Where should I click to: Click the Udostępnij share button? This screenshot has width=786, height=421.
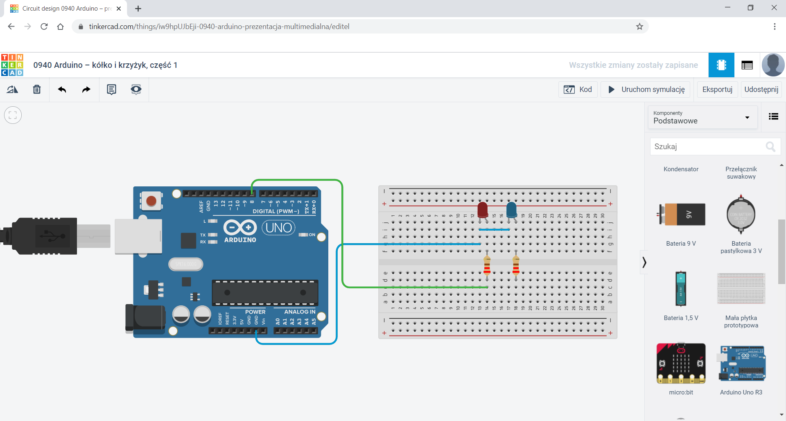tap(761, 89)
